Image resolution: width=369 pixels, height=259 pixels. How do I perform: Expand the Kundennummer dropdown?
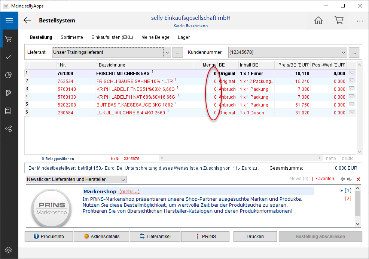click(x=344, y=52)
